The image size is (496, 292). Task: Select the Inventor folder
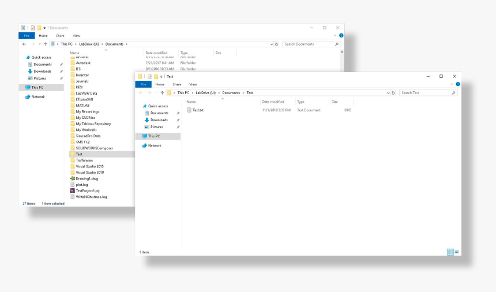tap(82, 75)
